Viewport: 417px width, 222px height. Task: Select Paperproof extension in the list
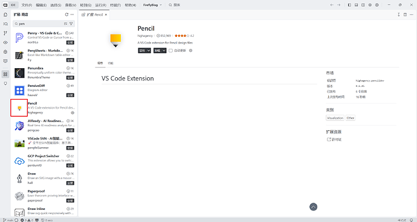[44, 195]
